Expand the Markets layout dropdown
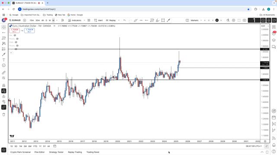 tap(201, 20)
